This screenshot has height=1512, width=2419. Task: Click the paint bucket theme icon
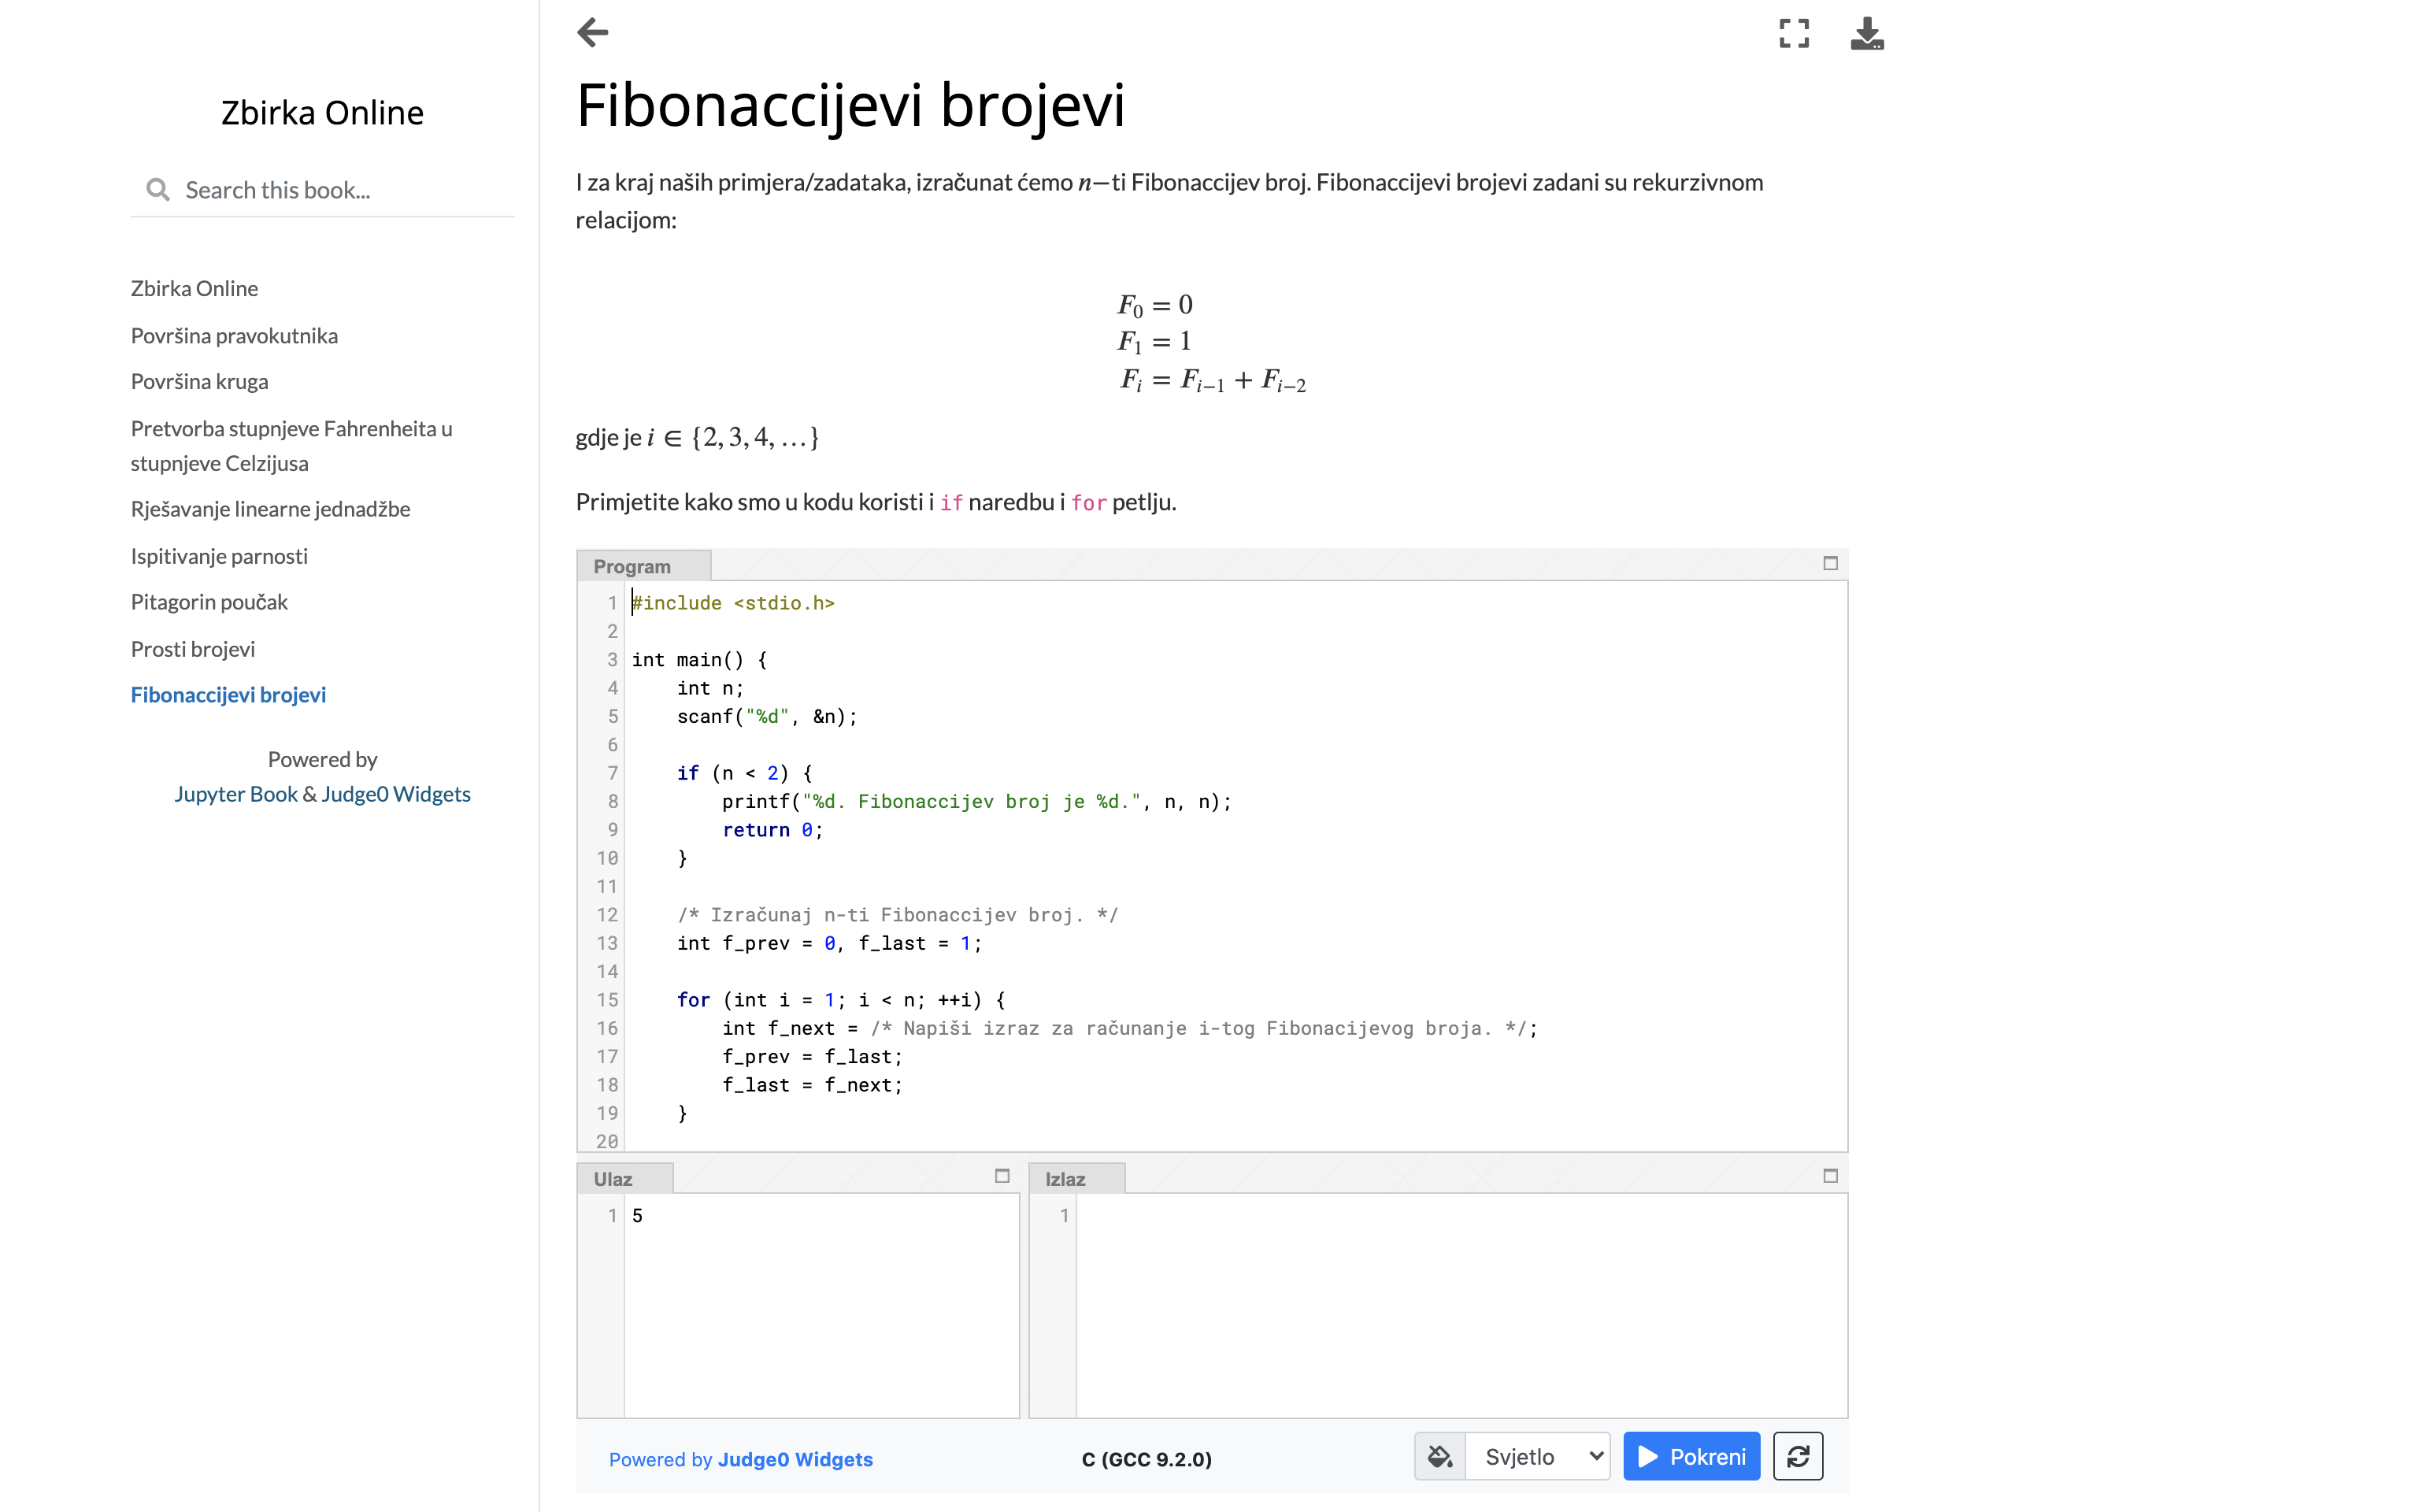click(1440, 1457)
